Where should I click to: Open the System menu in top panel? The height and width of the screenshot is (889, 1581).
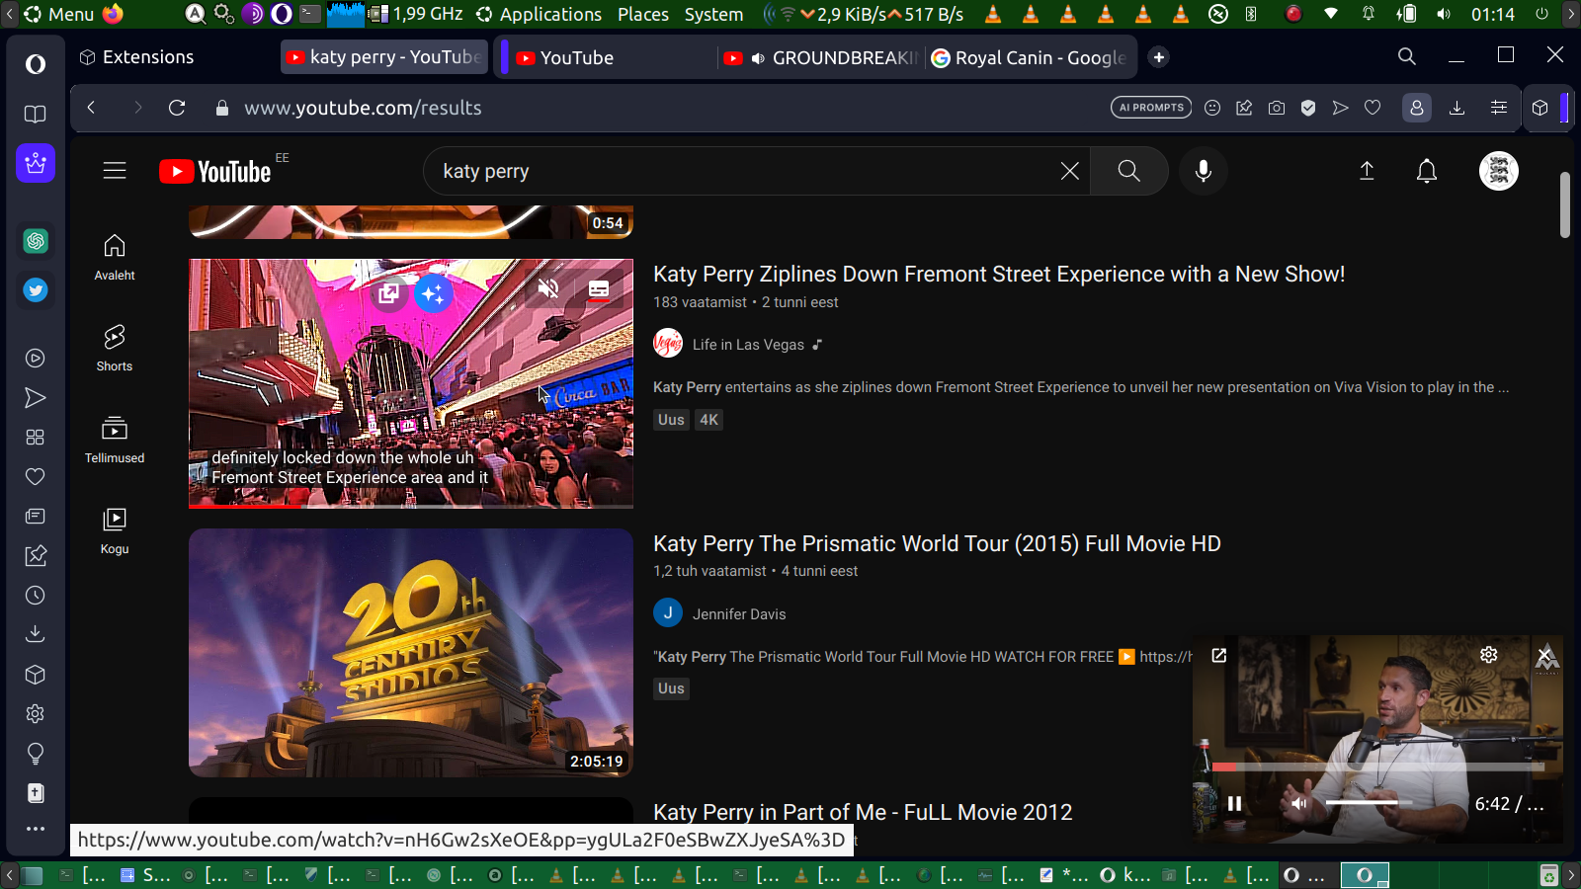[x=713, y=14]
